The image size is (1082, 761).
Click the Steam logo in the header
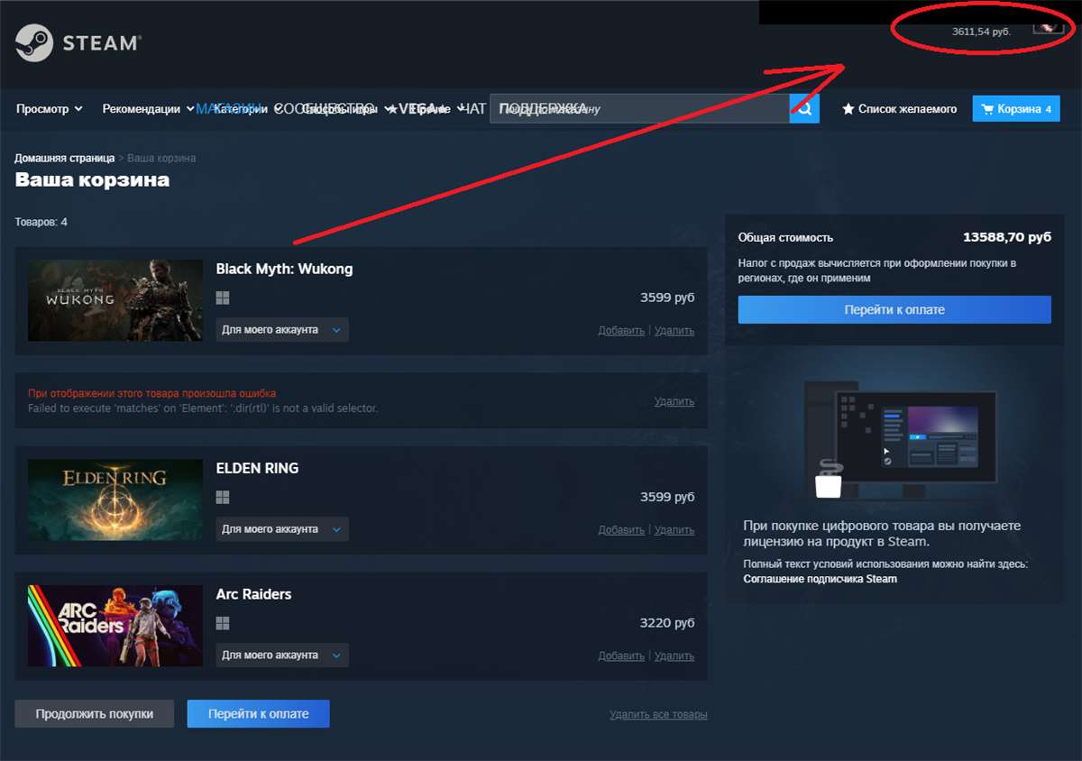[78, 42]
